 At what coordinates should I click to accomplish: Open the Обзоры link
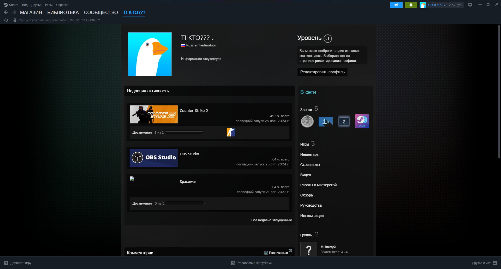(307, 195)
